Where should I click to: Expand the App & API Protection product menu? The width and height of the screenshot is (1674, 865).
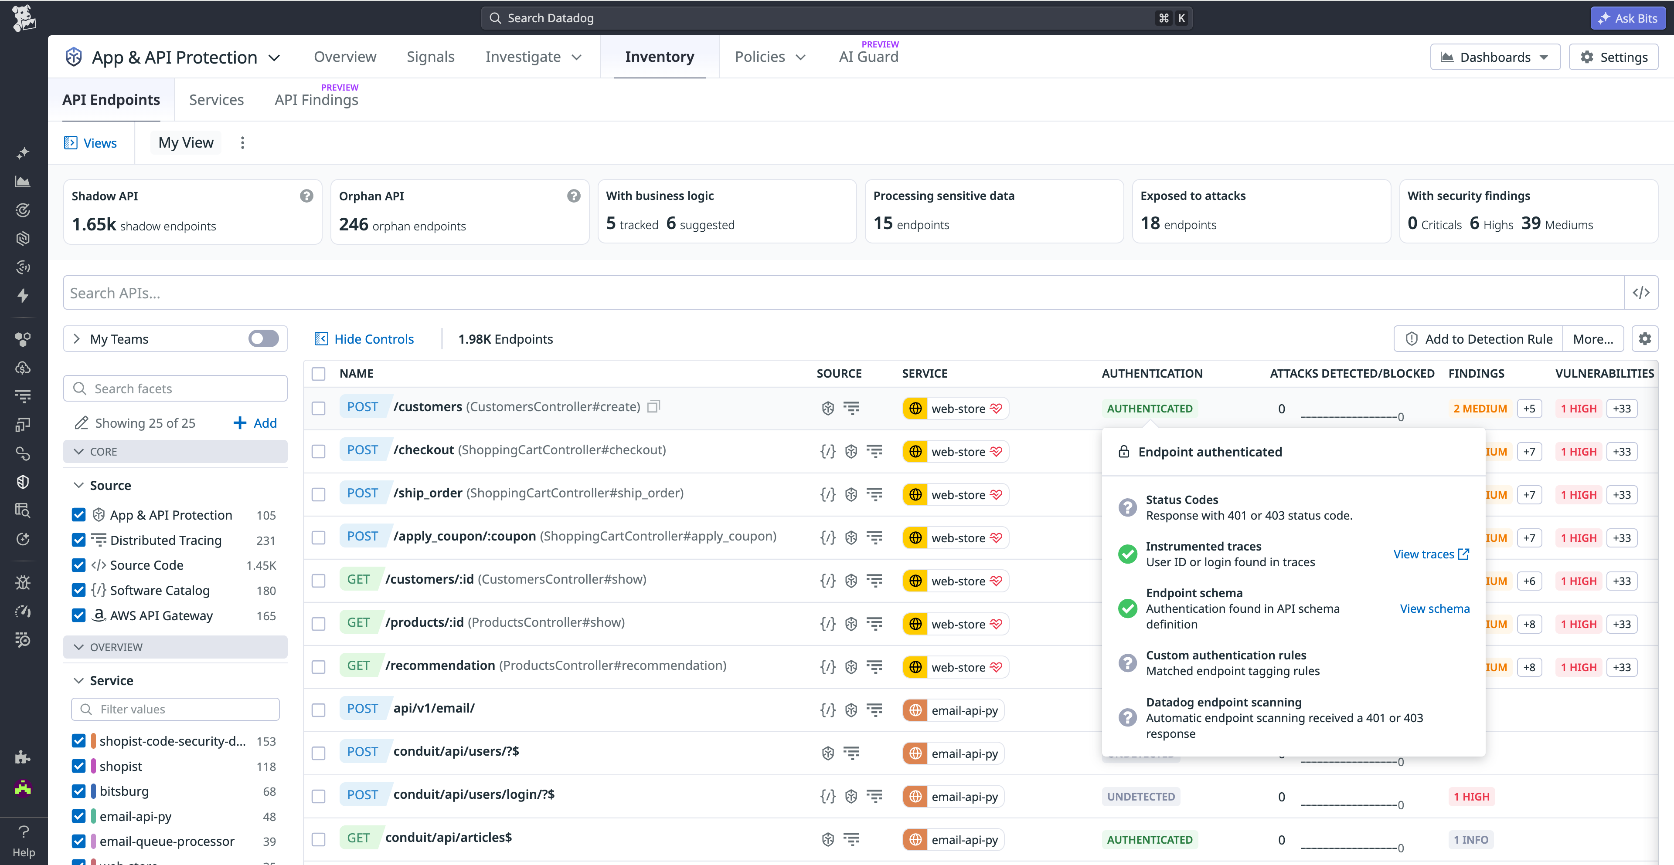click(173, 57)
